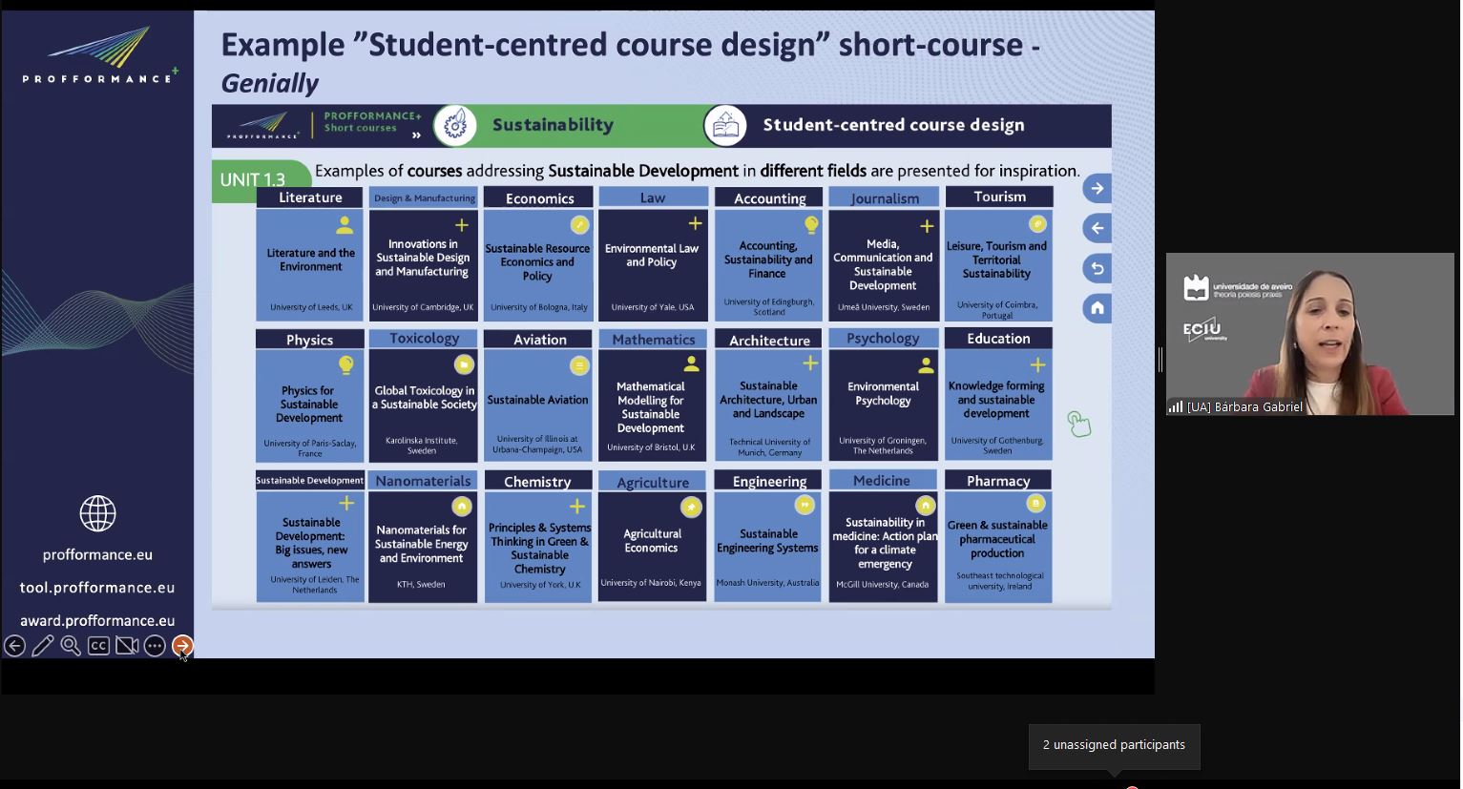Image resolution: width=1463 pixels, height=789 pixels.
Task: Click Genially right arrow navigation button
Action: point(1097,189)
